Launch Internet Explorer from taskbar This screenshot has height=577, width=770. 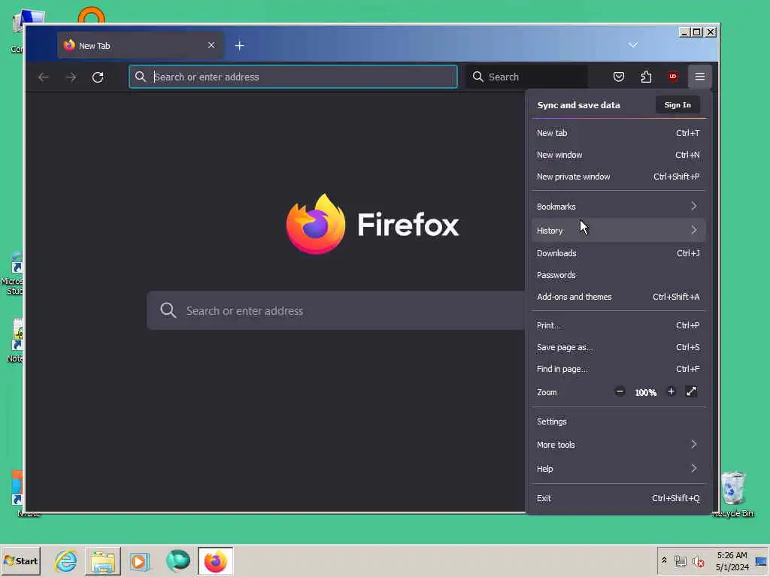(x=66, y=560)
